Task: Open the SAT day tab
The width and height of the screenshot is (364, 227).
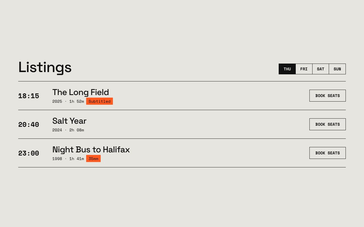Action: coord(320,69)
